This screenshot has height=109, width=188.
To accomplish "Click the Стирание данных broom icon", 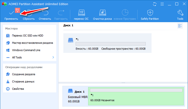I will [x=8, y=81].
